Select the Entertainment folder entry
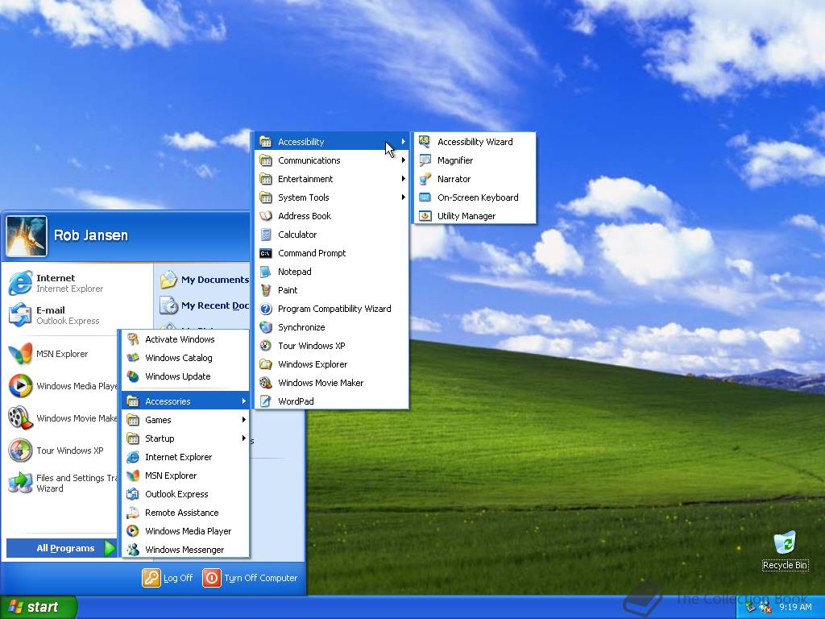Image resolution: width=825 pixels, height=619 pixels. tap(331, 179)
